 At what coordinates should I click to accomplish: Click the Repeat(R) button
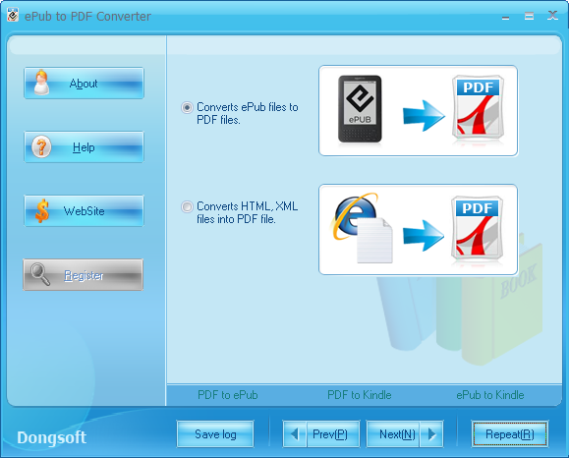point(509,433)
